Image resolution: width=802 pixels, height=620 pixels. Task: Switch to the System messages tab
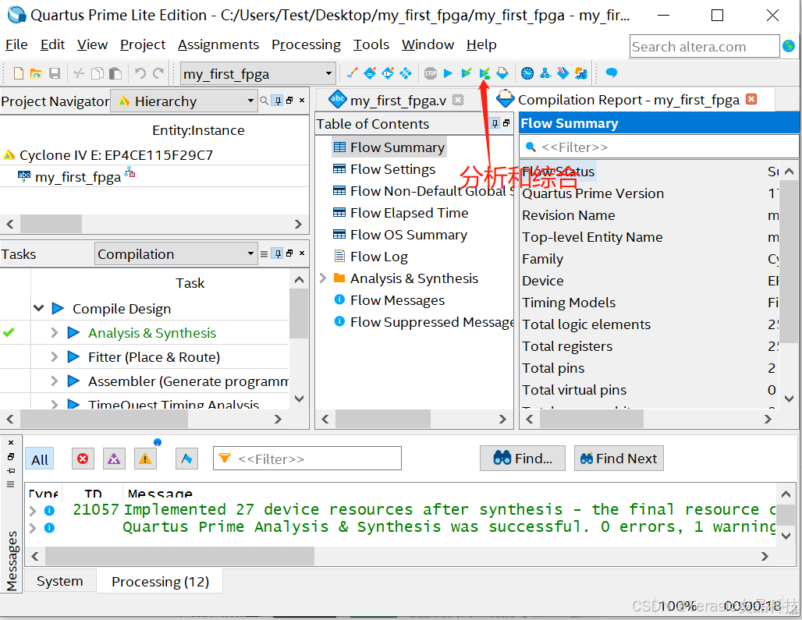(x=60, y=581)
